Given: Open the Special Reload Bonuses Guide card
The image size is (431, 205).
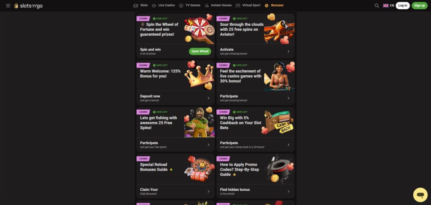Looking at the screenshot, I should click(x=176, y=176).
